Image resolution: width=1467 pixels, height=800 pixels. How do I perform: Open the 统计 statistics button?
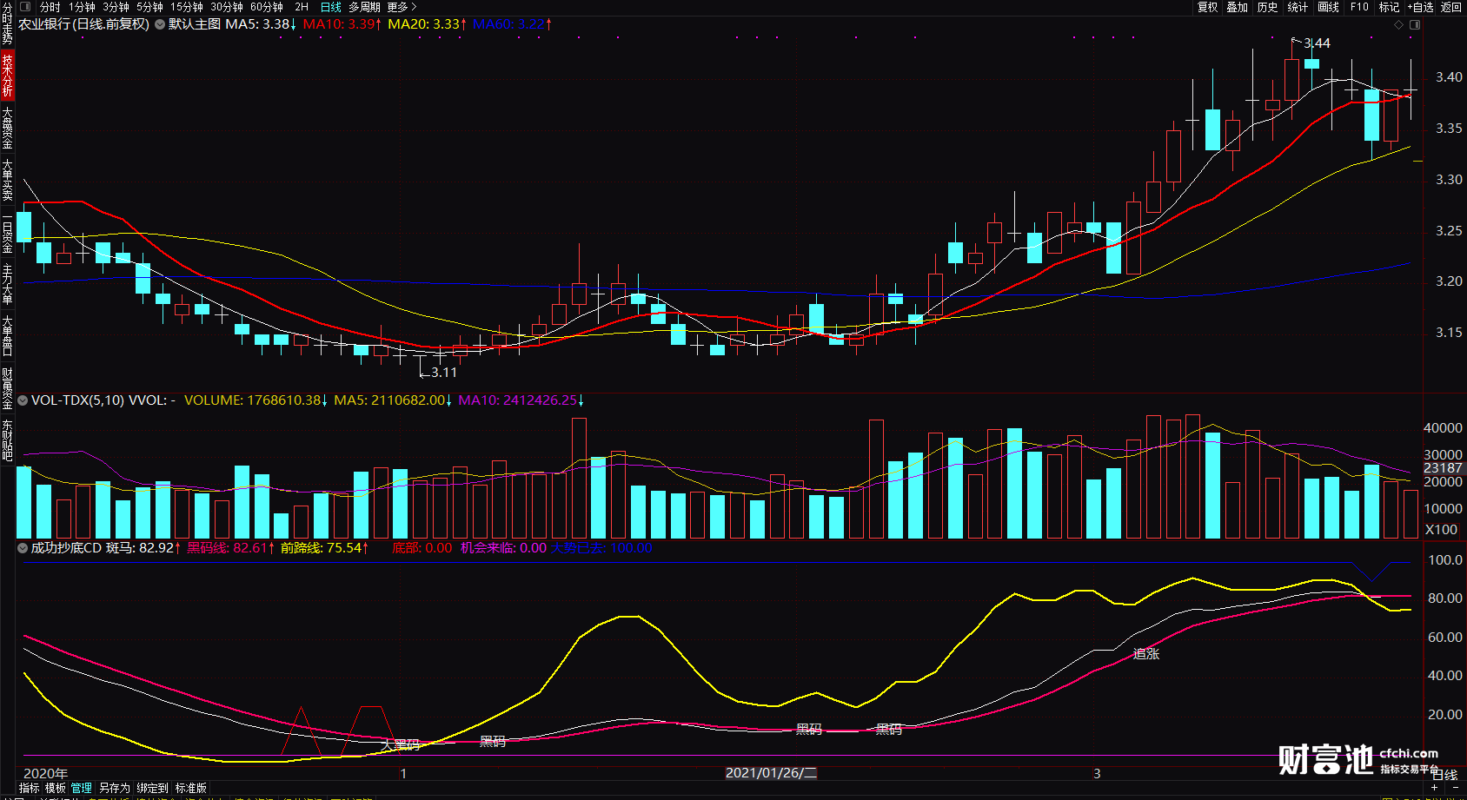tap(1298, 7)
